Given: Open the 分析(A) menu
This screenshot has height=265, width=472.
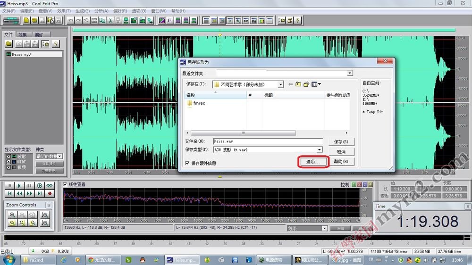Looking at the screenshot, I should (x=101, y=11).
